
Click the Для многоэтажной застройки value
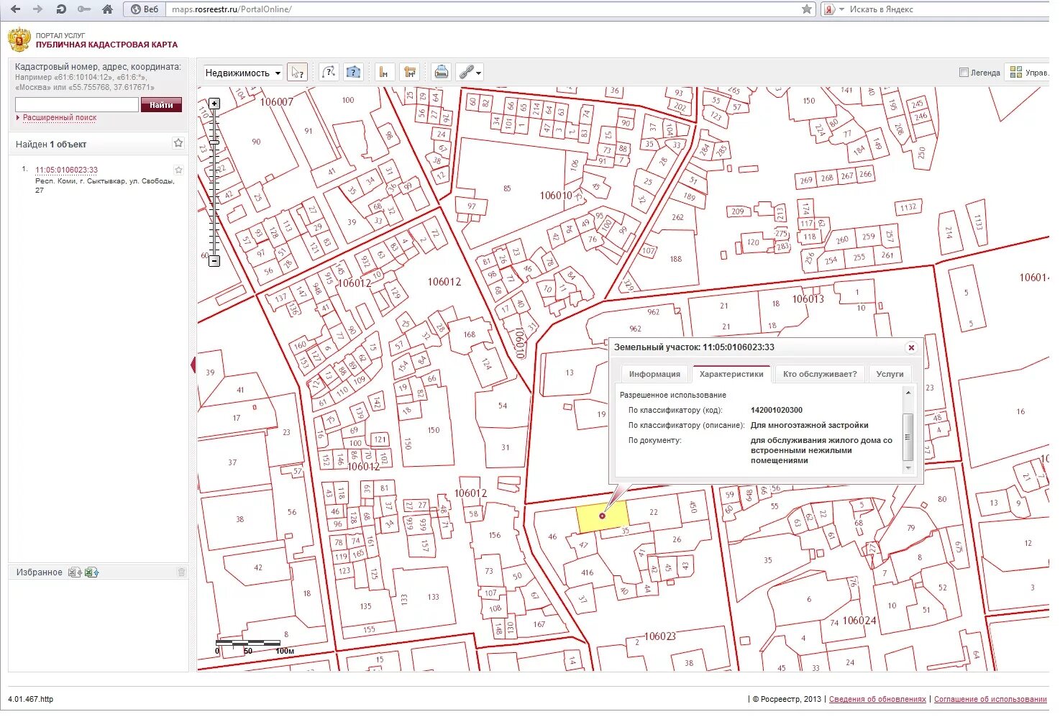point(810,426)
